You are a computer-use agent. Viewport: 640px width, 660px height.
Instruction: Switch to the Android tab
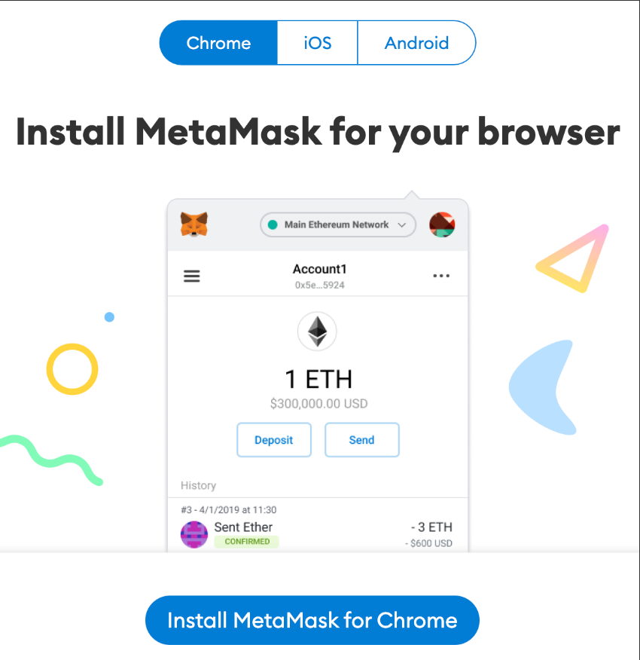[416, 43]
